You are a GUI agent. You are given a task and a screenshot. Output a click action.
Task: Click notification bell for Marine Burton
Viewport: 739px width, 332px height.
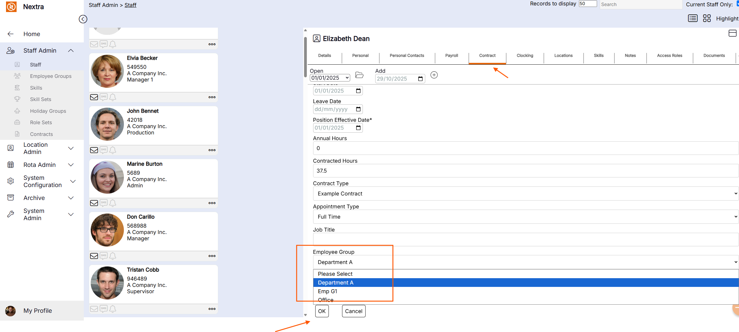click(113, 203)
